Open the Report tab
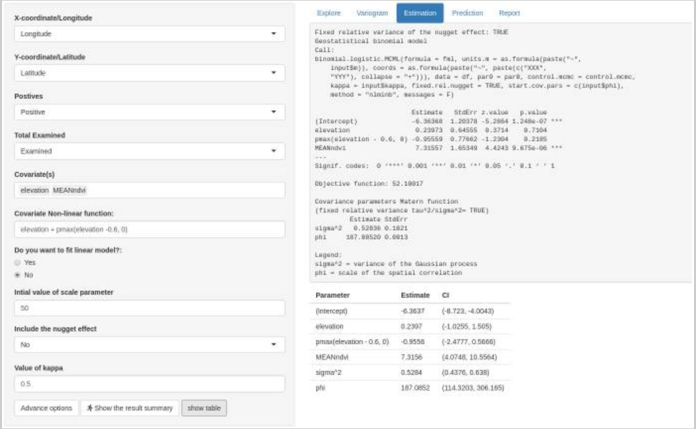This screenshot has width=696, height=429. click(509, 13)
